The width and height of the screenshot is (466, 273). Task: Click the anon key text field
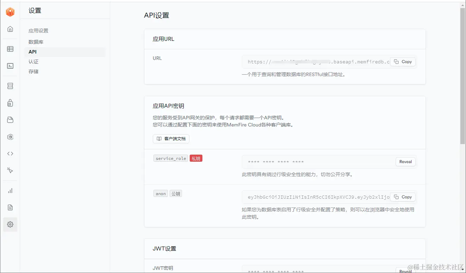329,197
